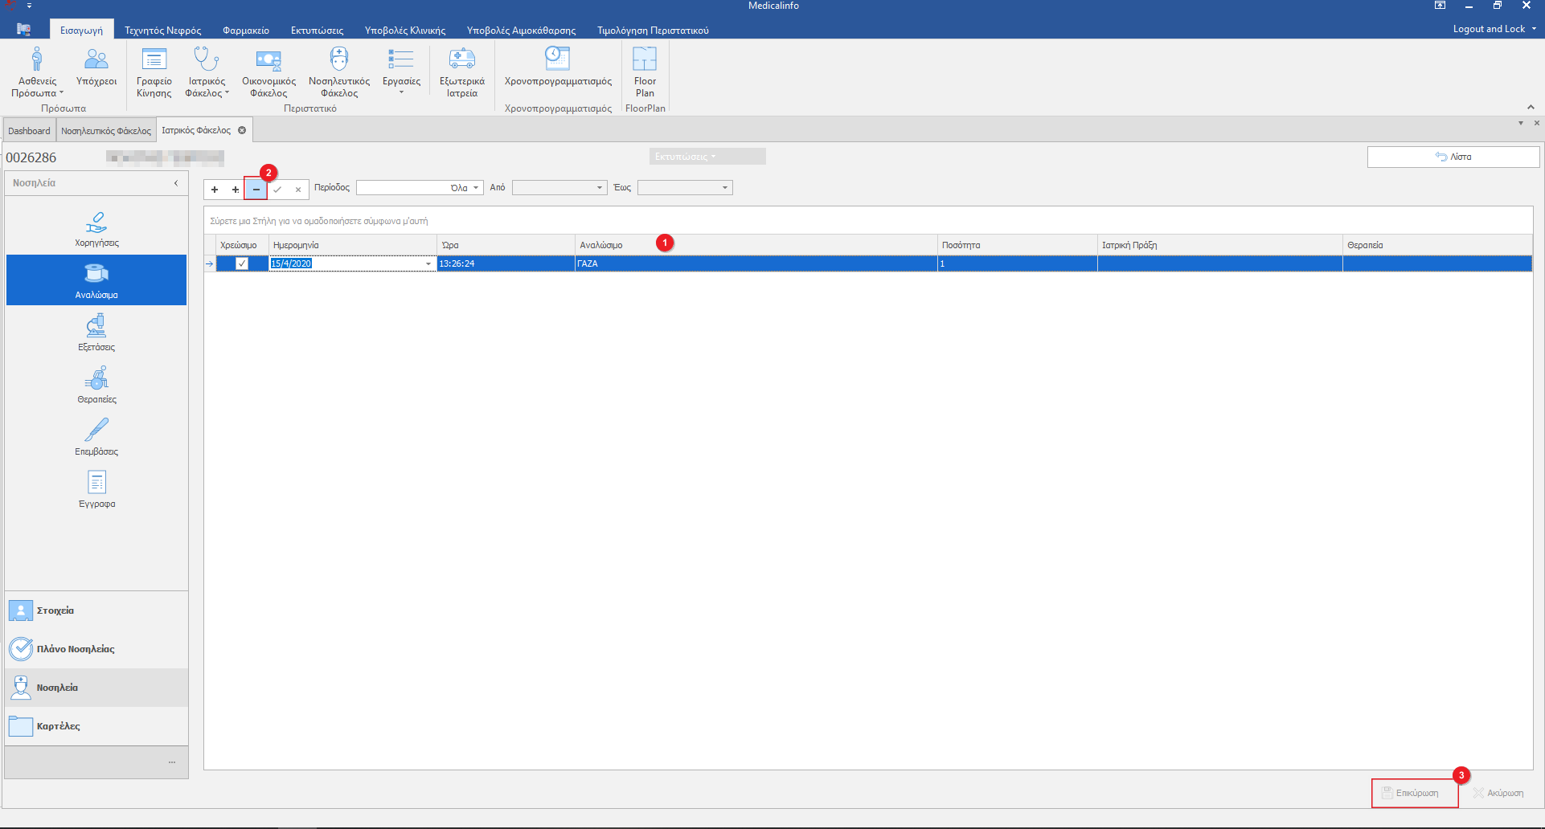This screenshot has width=1545, height=829.
Task: Select Εξετάσεις in the sidebar
Action: [96, 333]
